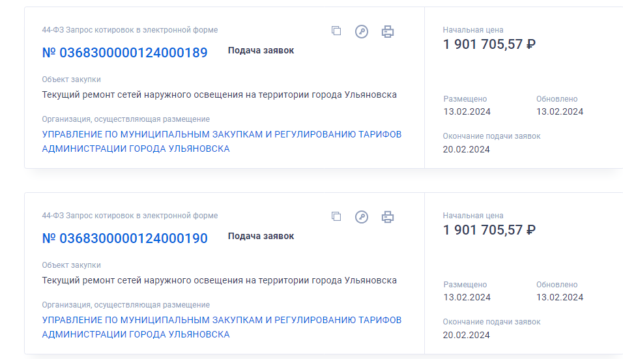
Task: Click the copy icon in procurement №0368300000124000190
Action: pos(336,217)
